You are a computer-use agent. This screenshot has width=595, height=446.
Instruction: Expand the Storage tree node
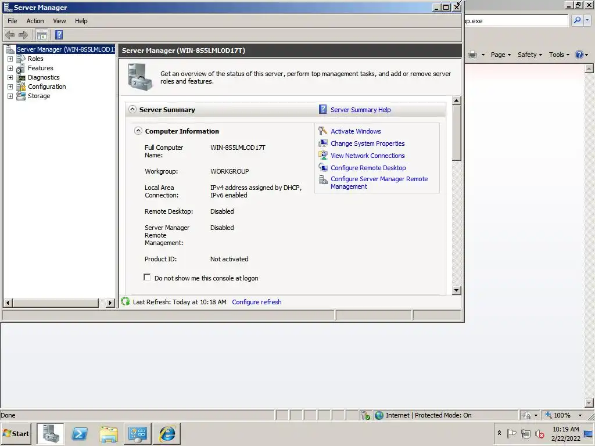tap(10, 96)
